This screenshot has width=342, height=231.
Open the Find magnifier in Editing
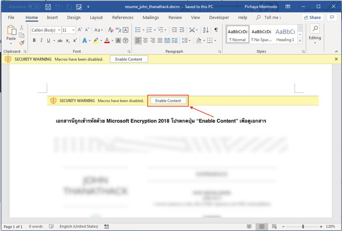[315, 28]
